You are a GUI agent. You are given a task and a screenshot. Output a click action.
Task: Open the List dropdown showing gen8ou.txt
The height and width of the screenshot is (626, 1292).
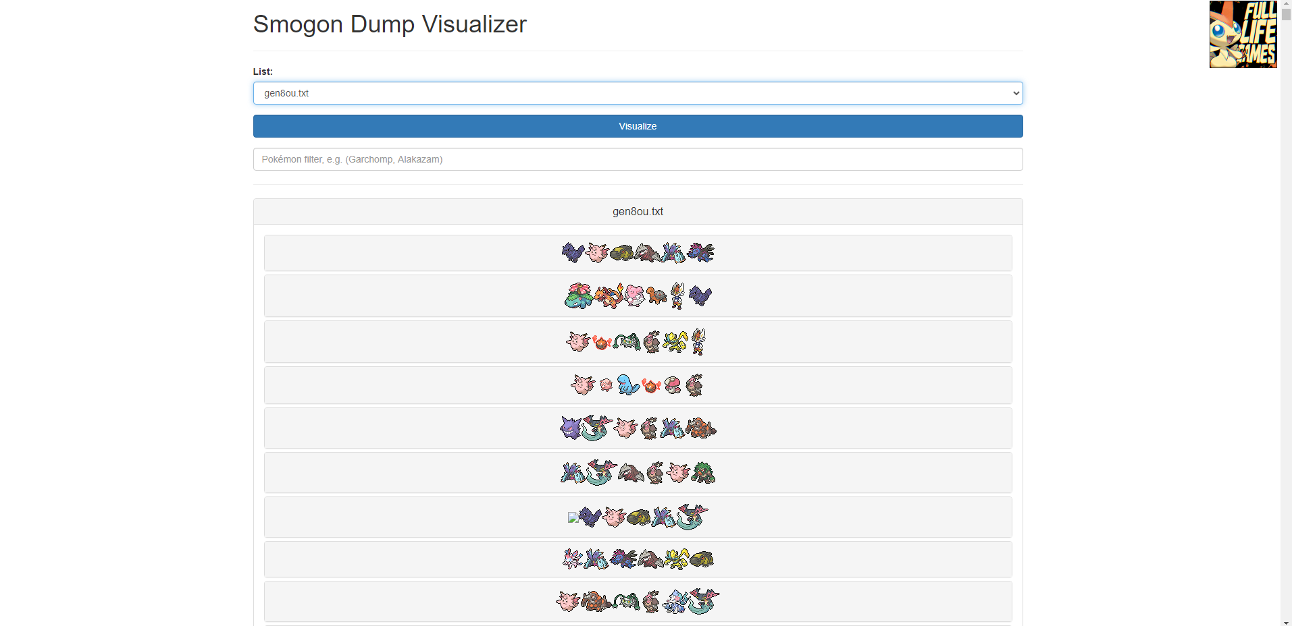[638, 93]
